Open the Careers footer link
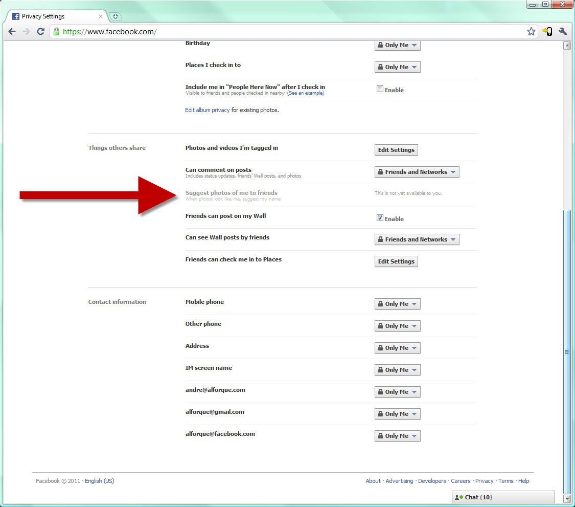The width and height of the screenshot is (575, 507). [460, 481]
